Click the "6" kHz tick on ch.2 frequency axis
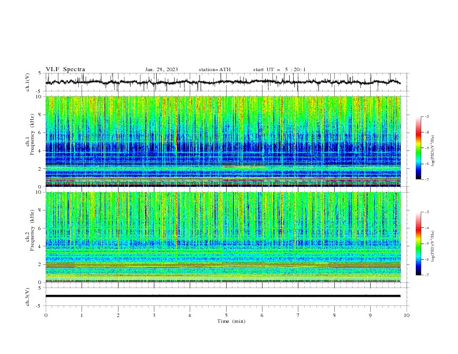 40,228
